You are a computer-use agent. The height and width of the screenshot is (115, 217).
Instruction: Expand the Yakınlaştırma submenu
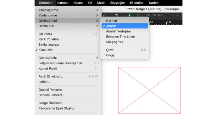click(68, 10)
